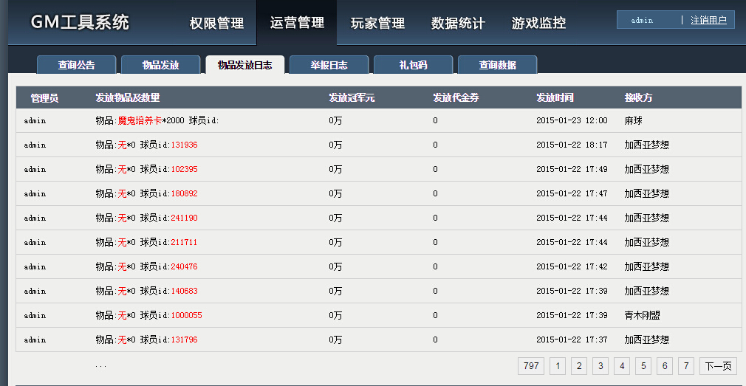This screenshot has width=746, height=386.
Task: Click player id 1000055
Action: click(x=186, y=316)
